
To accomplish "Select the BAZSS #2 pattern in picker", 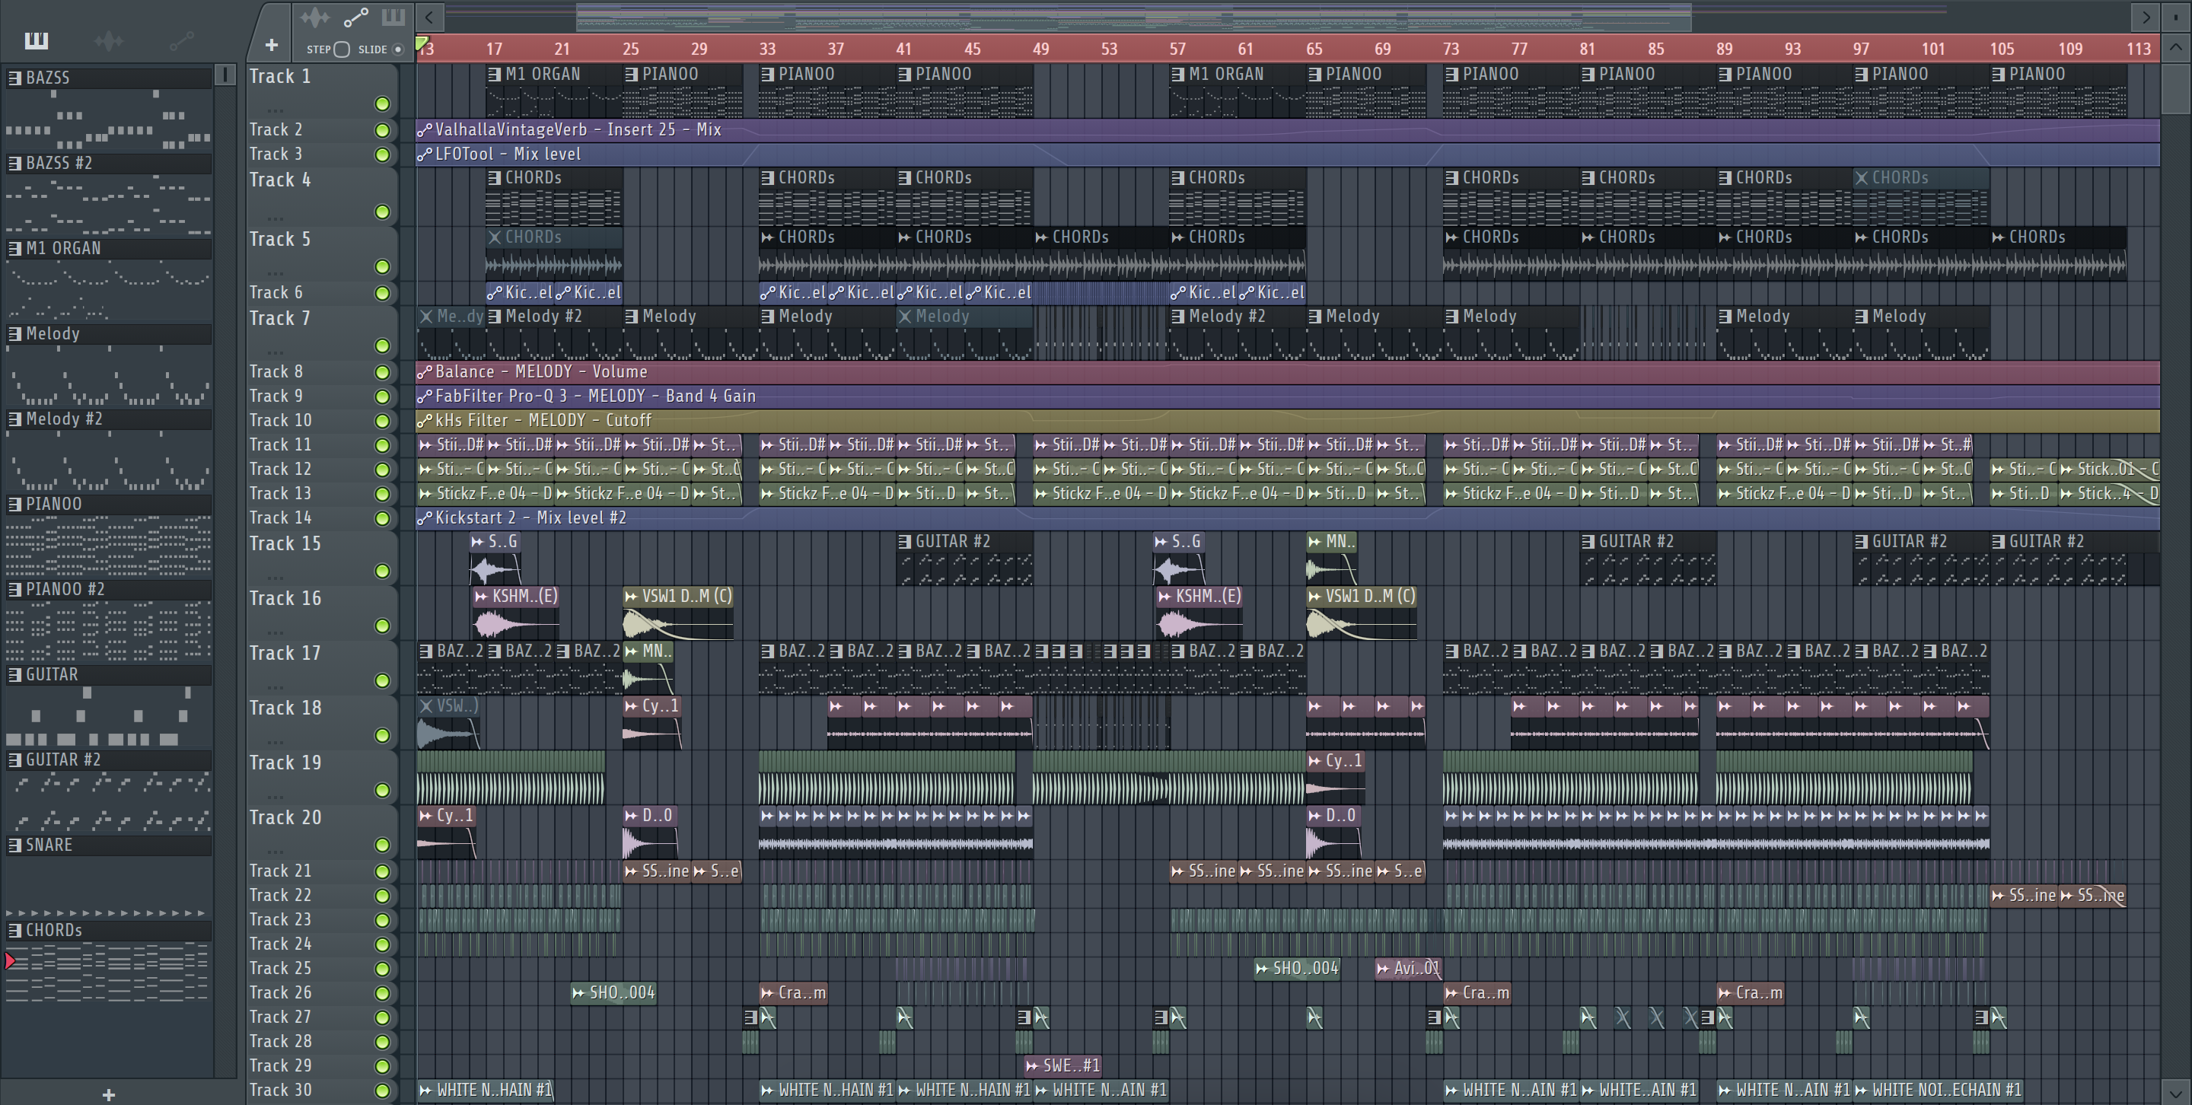I will pyautogui.click(x=108, y=164).
